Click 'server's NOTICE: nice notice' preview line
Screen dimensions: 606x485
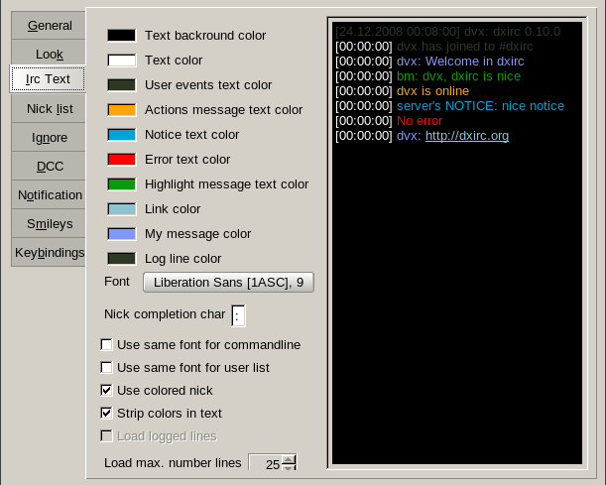tap(480, 106)
